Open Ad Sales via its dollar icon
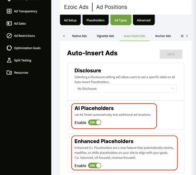Image resolution: width=196 pixels, height=175 pixels. tap(9, 23)
